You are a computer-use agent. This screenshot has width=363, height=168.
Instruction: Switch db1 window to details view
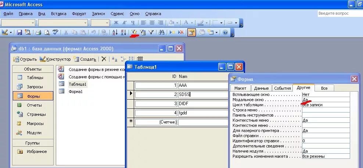click(x=140, y=59)
